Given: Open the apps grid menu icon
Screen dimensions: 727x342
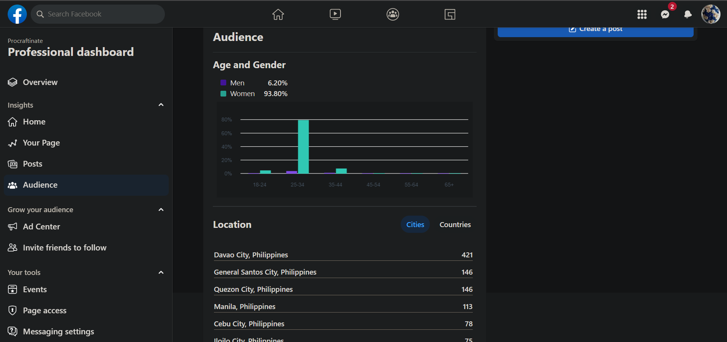Looking at the screenshot, I should (x=642, y=15).
